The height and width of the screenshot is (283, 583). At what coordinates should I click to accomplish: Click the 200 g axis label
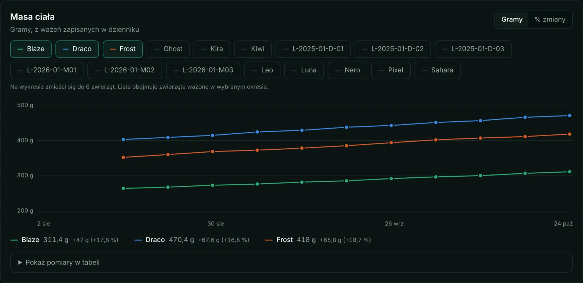25,211
